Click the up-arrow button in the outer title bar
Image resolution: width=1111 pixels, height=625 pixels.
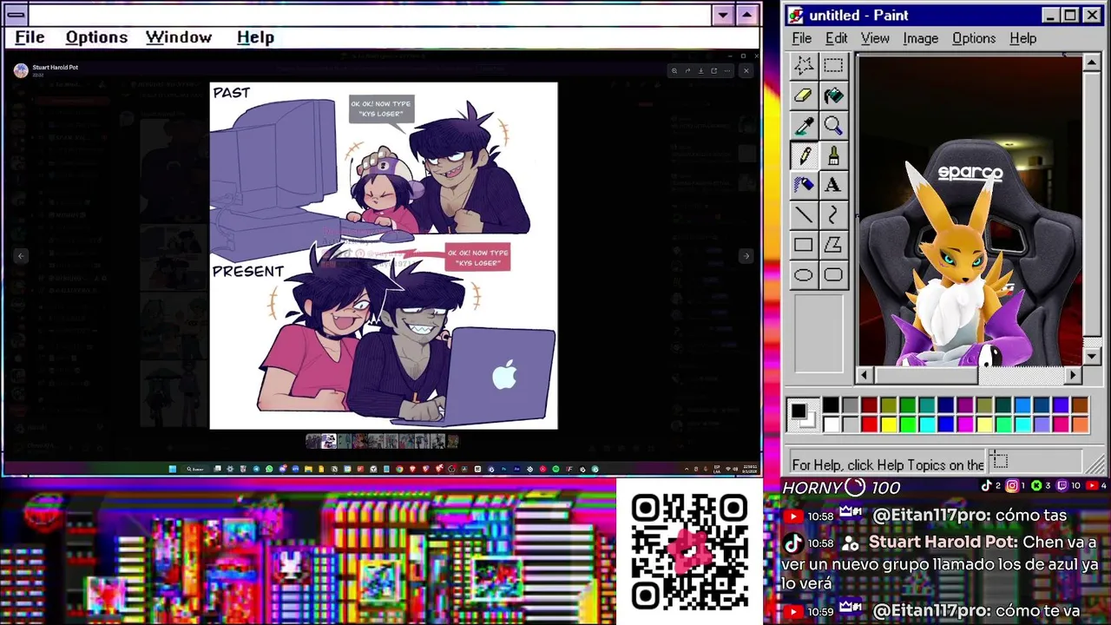tap(746, 15)
